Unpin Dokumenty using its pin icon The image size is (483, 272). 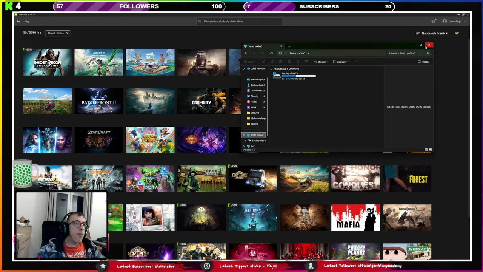(264, 91)
